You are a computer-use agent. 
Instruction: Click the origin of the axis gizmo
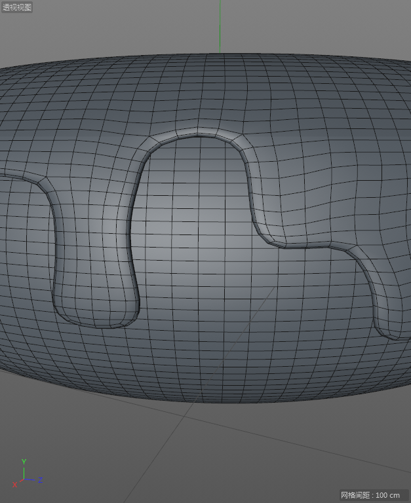pyautogui.click(x=24, y=480)
